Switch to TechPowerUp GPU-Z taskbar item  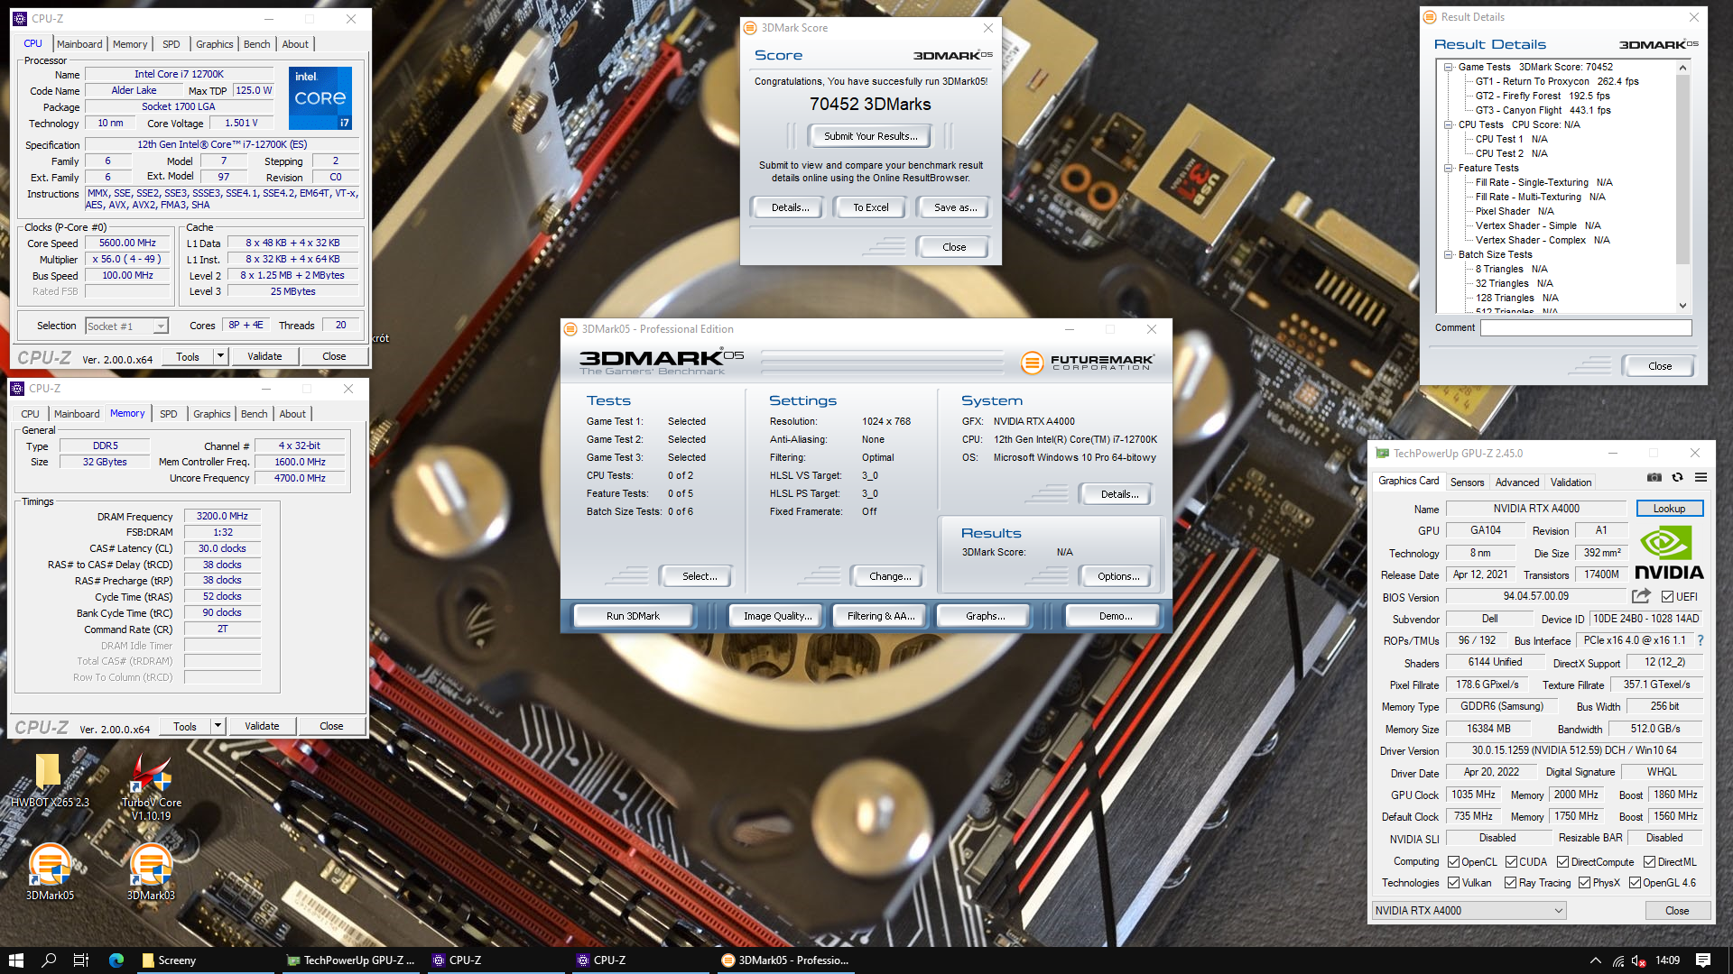coord(350,960)
